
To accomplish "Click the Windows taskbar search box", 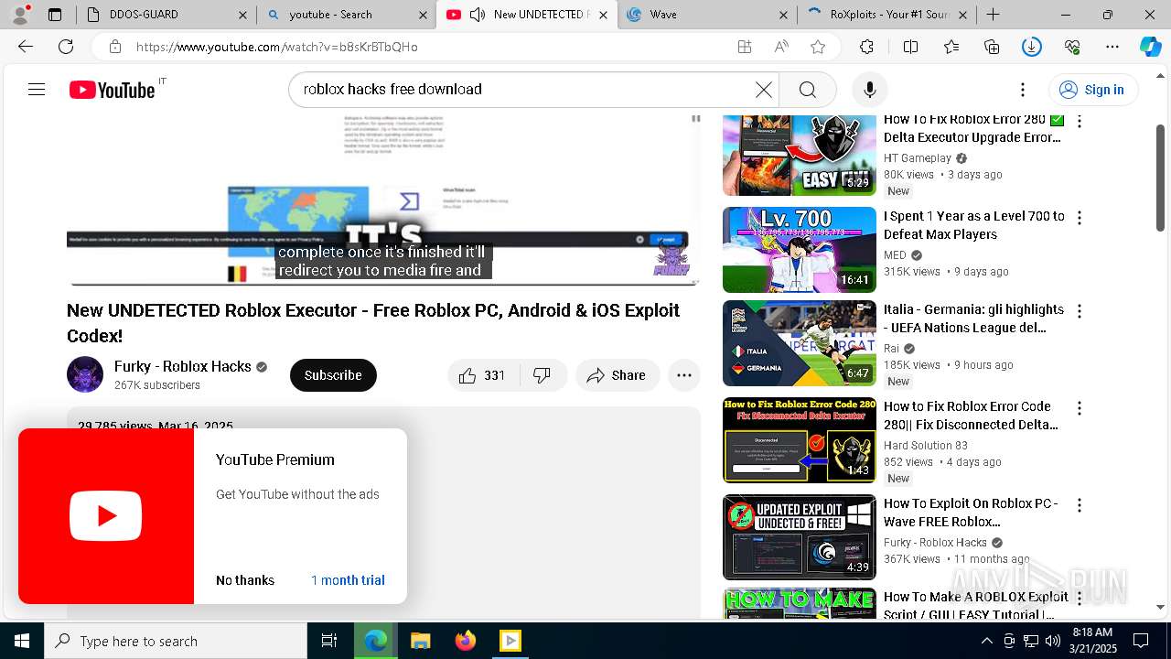I will (176, 641).
